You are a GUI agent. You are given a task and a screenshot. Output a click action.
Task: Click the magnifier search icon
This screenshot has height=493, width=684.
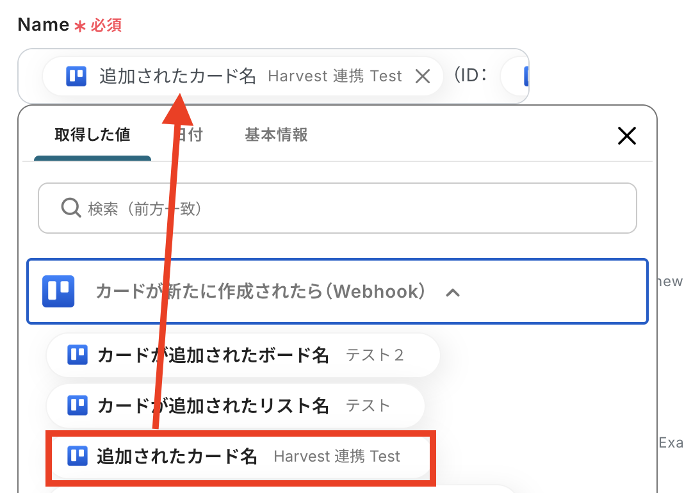pos(70,207)
